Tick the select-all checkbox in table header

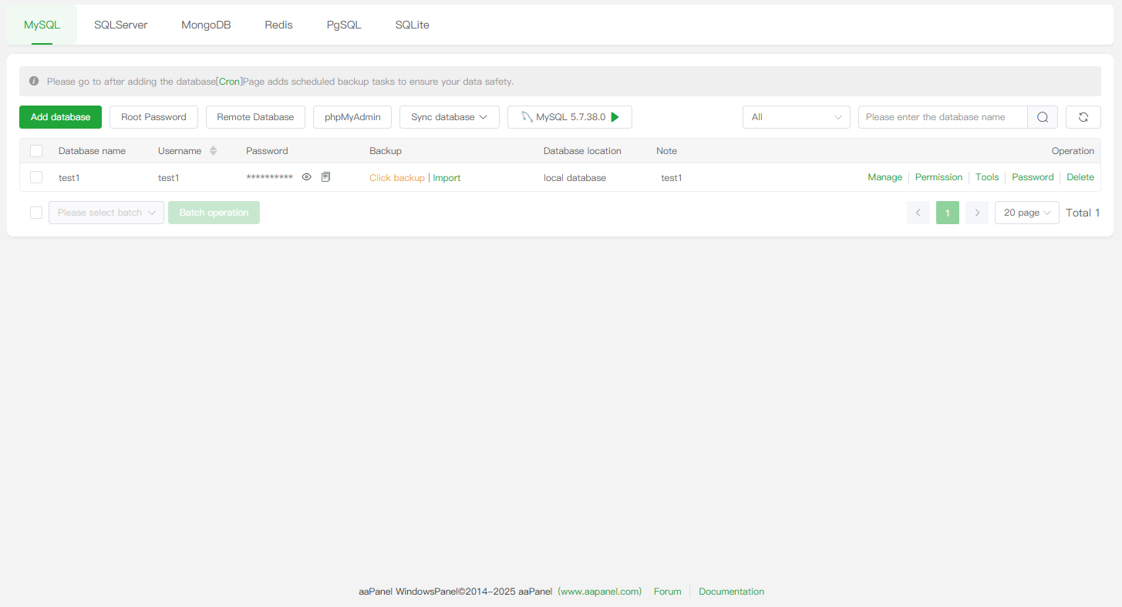click(x=36, y=151)
